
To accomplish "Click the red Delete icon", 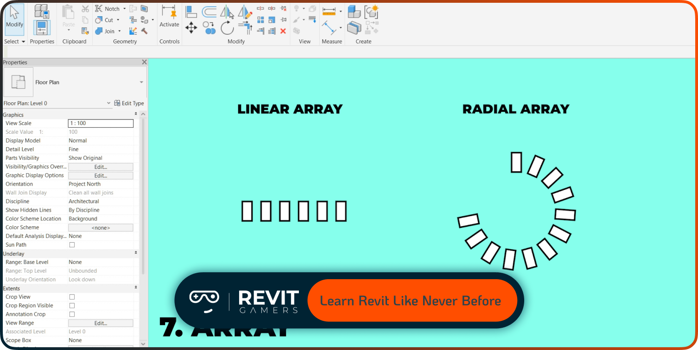I will point(283,31).
